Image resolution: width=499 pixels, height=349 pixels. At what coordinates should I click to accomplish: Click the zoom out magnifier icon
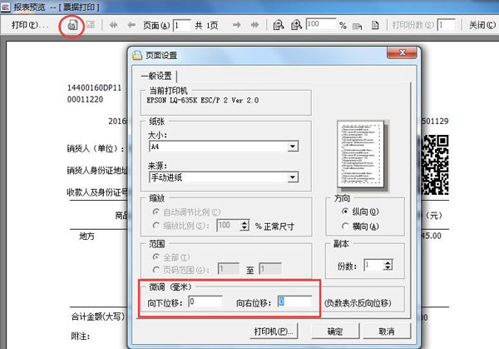(x=277, y=25)
